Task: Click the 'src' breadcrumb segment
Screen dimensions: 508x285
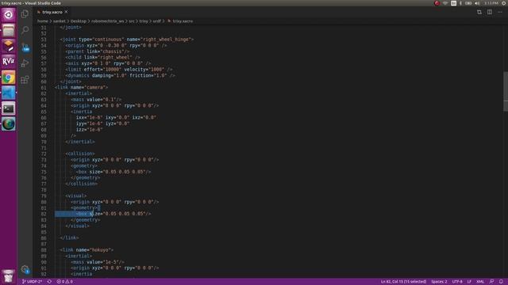Action: click(x=132, y=21)
